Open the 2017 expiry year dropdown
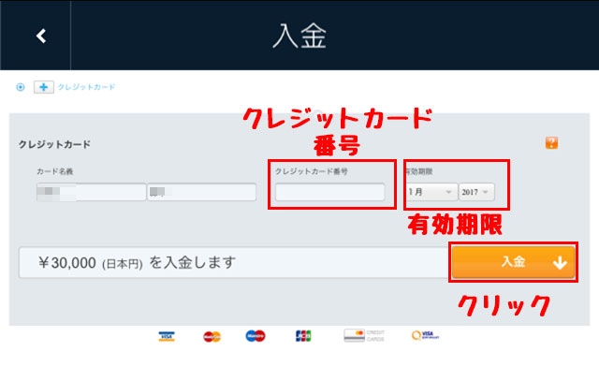599x366 pixels. [476, 192]
